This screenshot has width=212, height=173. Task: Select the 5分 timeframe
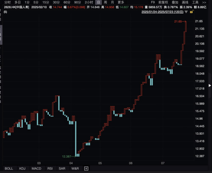coord(36,2)
